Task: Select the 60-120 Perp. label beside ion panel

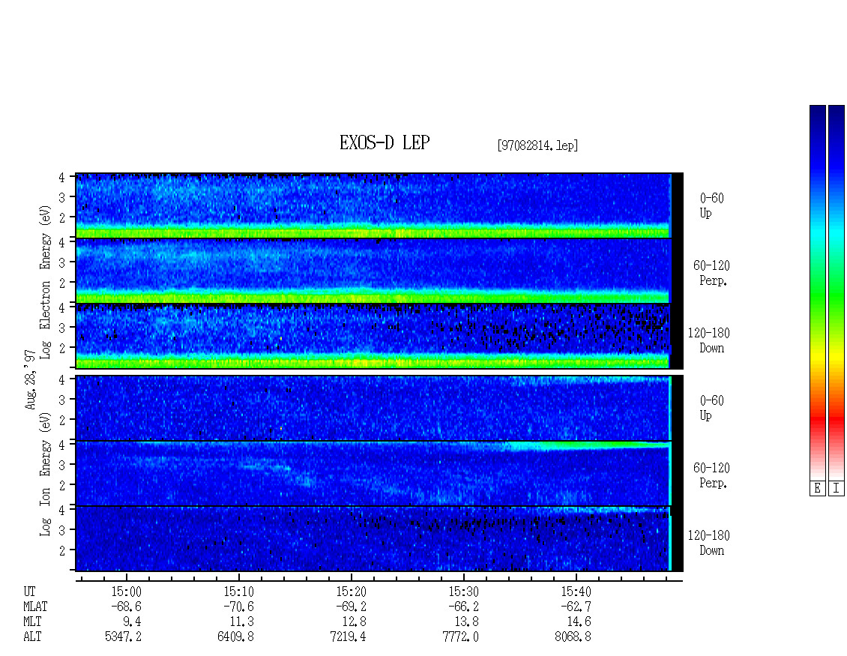Action: tap(711, 475)
